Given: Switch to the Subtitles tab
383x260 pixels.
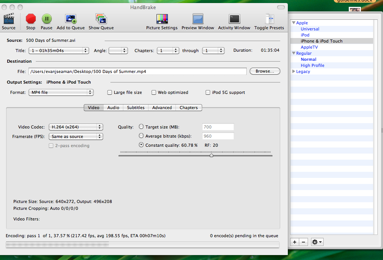Looking at the screenshot, I should 136,108.
